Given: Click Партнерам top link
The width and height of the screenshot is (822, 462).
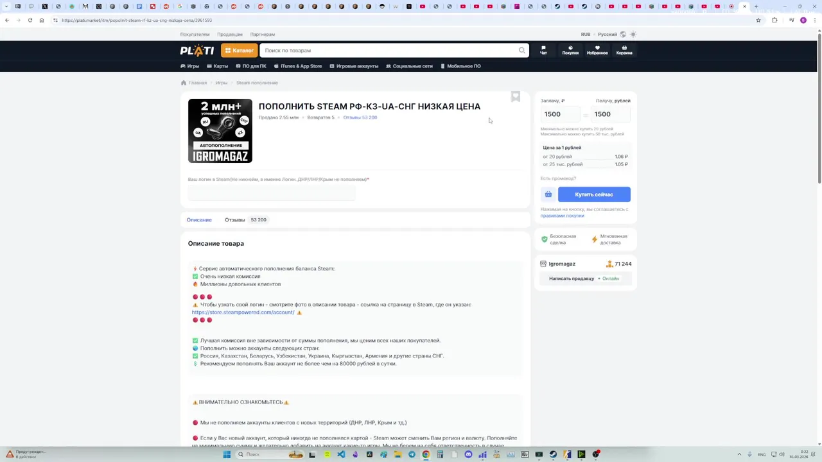Looking at the screenshot, I should pos(263,35).
